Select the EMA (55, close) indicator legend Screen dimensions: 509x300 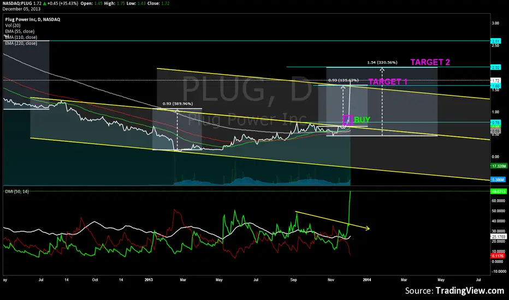[x=20, y=32]
